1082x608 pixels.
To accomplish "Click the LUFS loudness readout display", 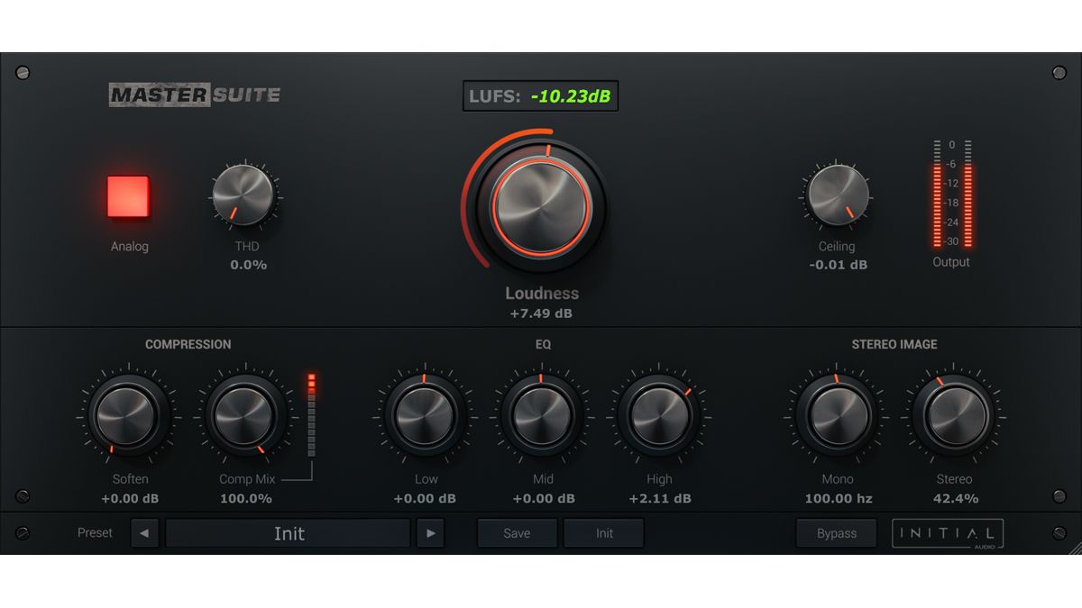I will tap(539, 95).
